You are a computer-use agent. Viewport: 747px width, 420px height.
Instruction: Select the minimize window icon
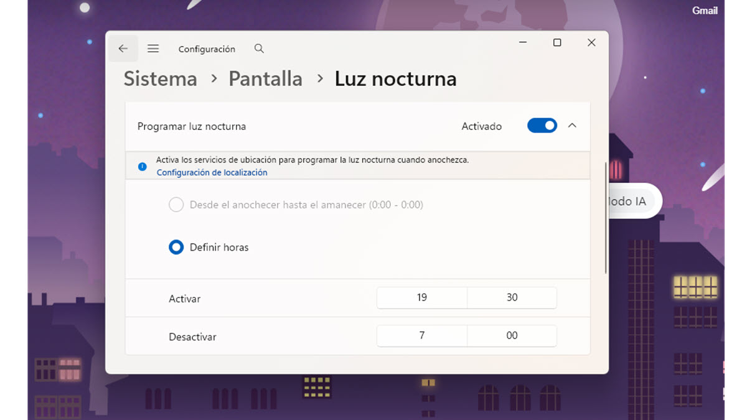(x=522, y=42)
